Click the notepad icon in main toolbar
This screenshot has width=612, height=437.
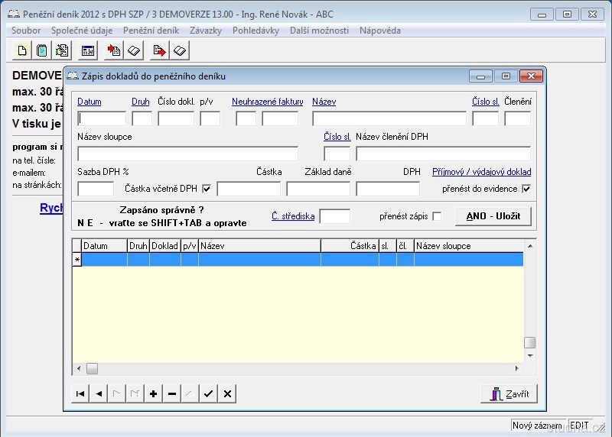42,50
